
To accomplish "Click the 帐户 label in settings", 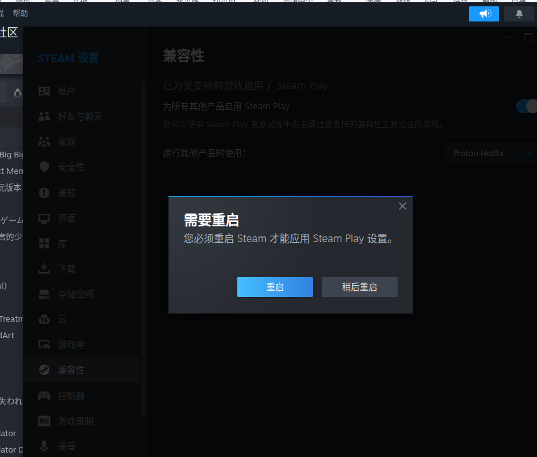I will pyautogui.click(x=66, y=91).
